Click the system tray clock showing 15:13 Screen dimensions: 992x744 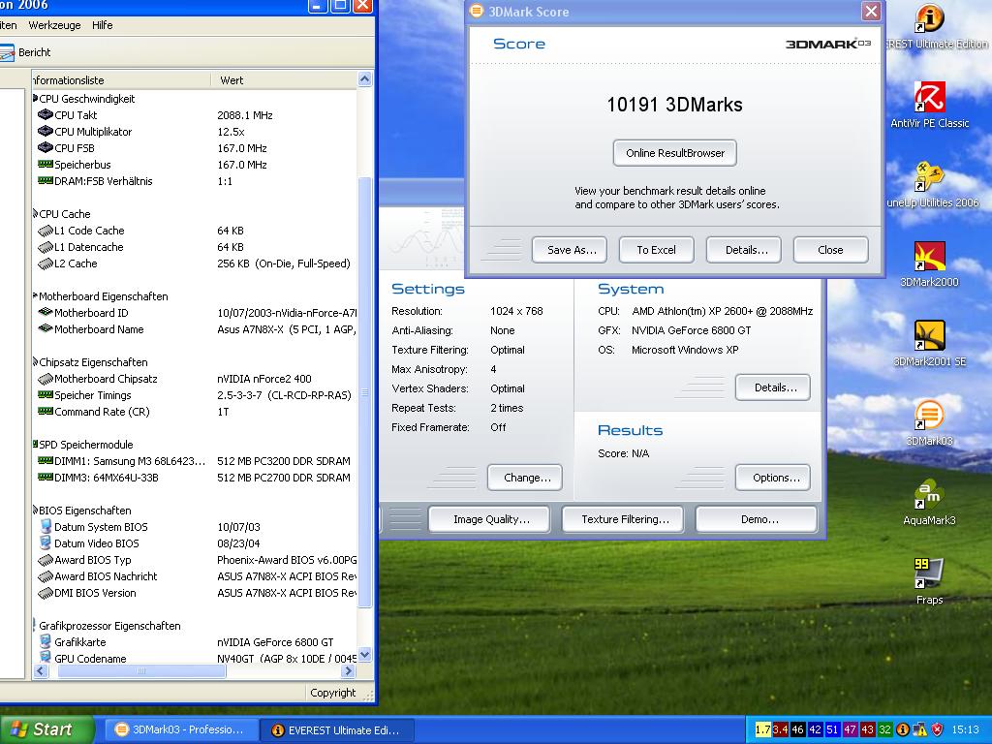966,729
